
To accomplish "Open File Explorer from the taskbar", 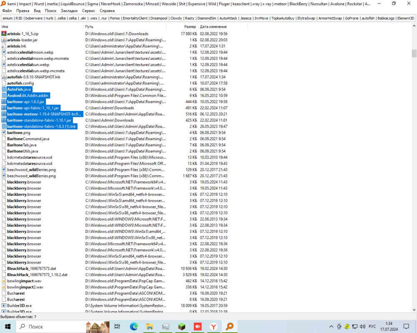I will click(150, 326).
